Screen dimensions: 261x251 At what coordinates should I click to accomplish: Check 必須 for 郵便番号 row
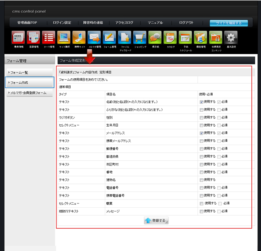219,149
